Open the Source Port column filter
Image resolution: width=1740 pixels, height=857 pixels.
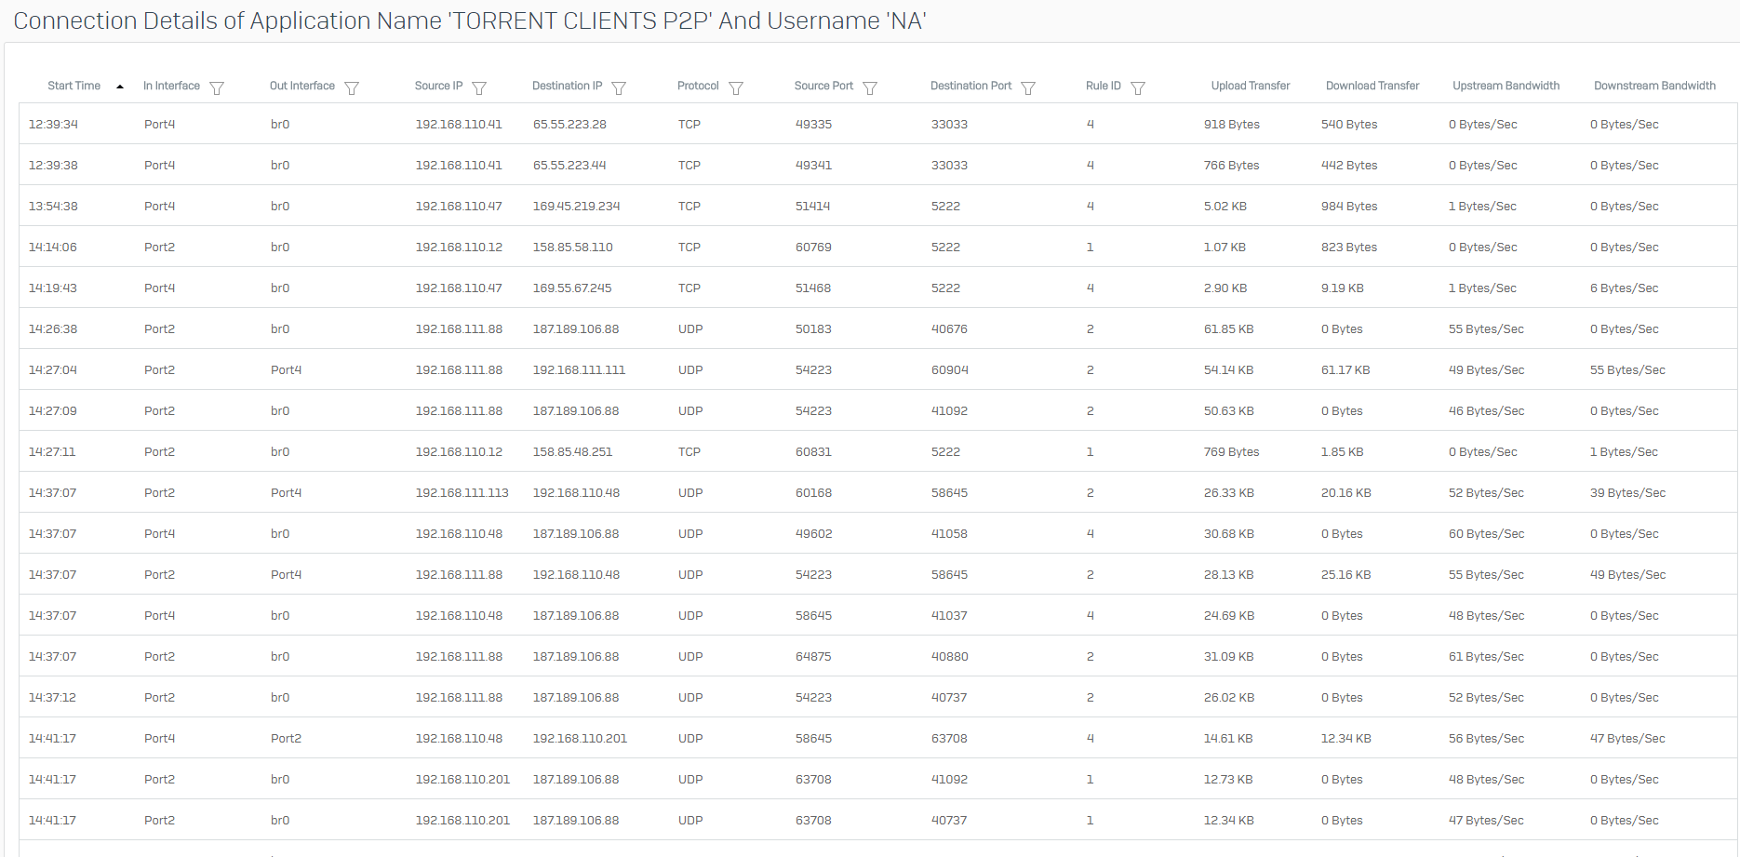870,87
